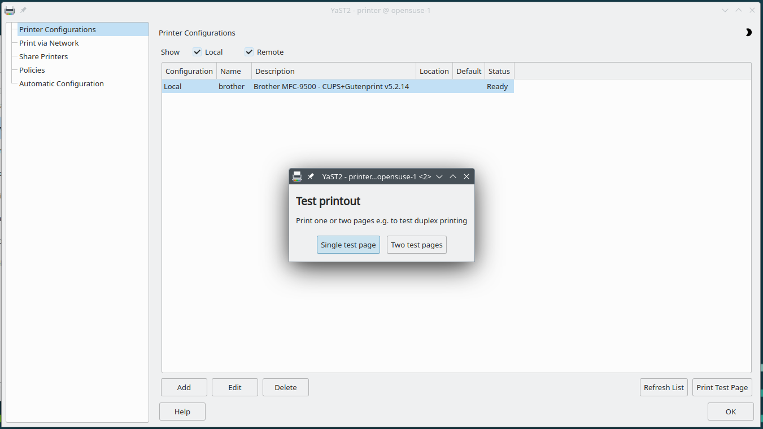Maximize the Test printout dialog
Image resolution: width=763 pixels, height=429 pixels.
[453, 176]
